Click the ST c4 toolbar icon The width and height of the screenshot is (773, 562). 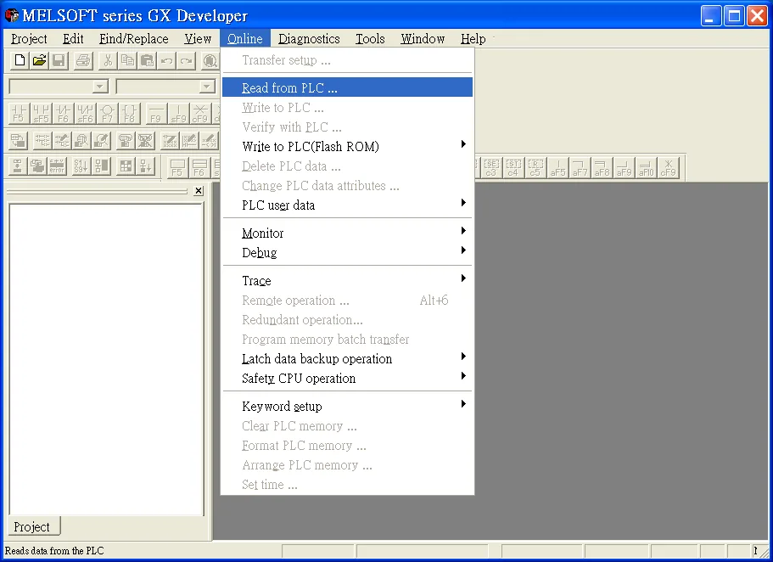(513, 168)
